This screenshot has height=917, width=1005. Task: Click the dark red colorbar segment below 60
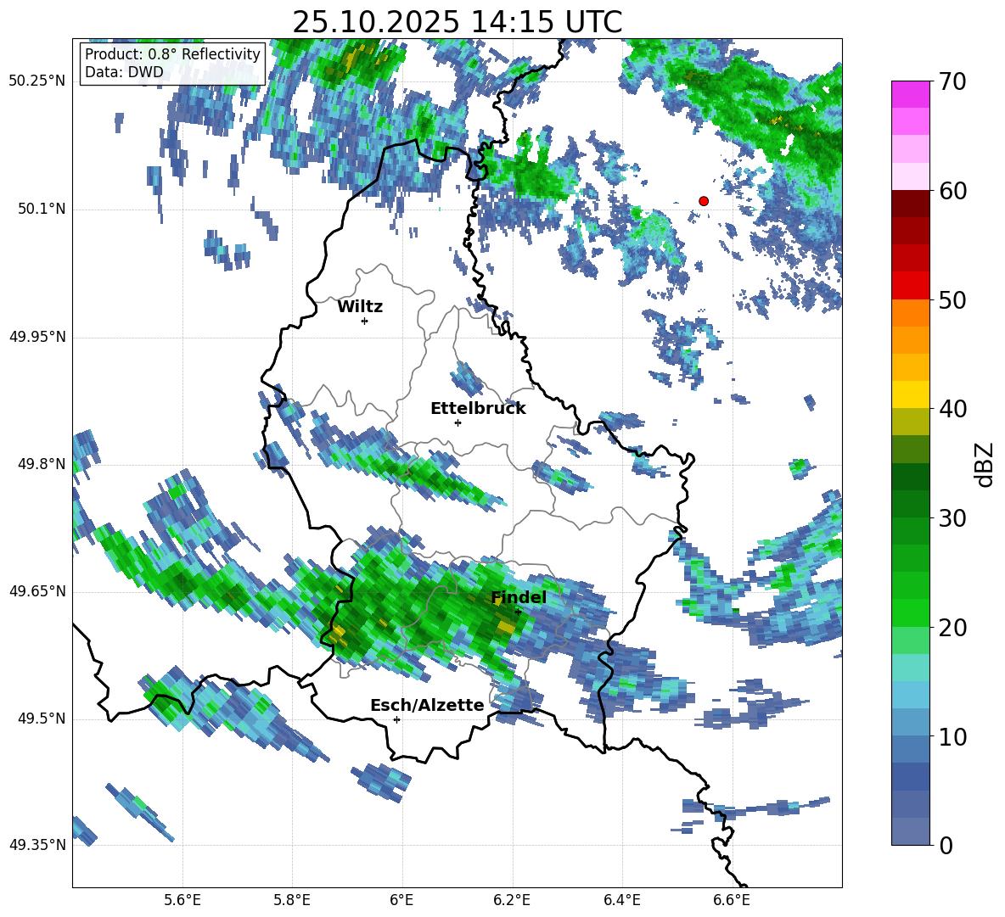(910, 204)
